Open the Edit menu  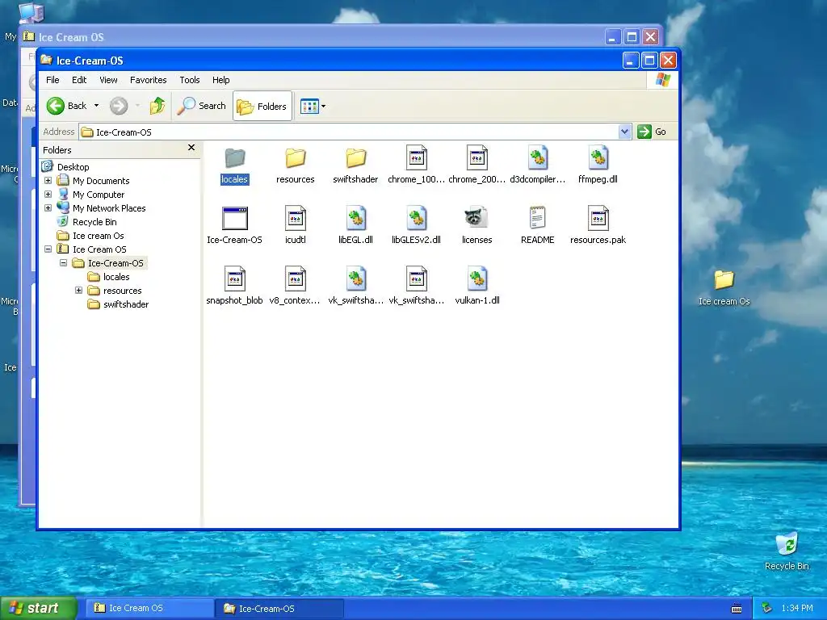(79, 80)
